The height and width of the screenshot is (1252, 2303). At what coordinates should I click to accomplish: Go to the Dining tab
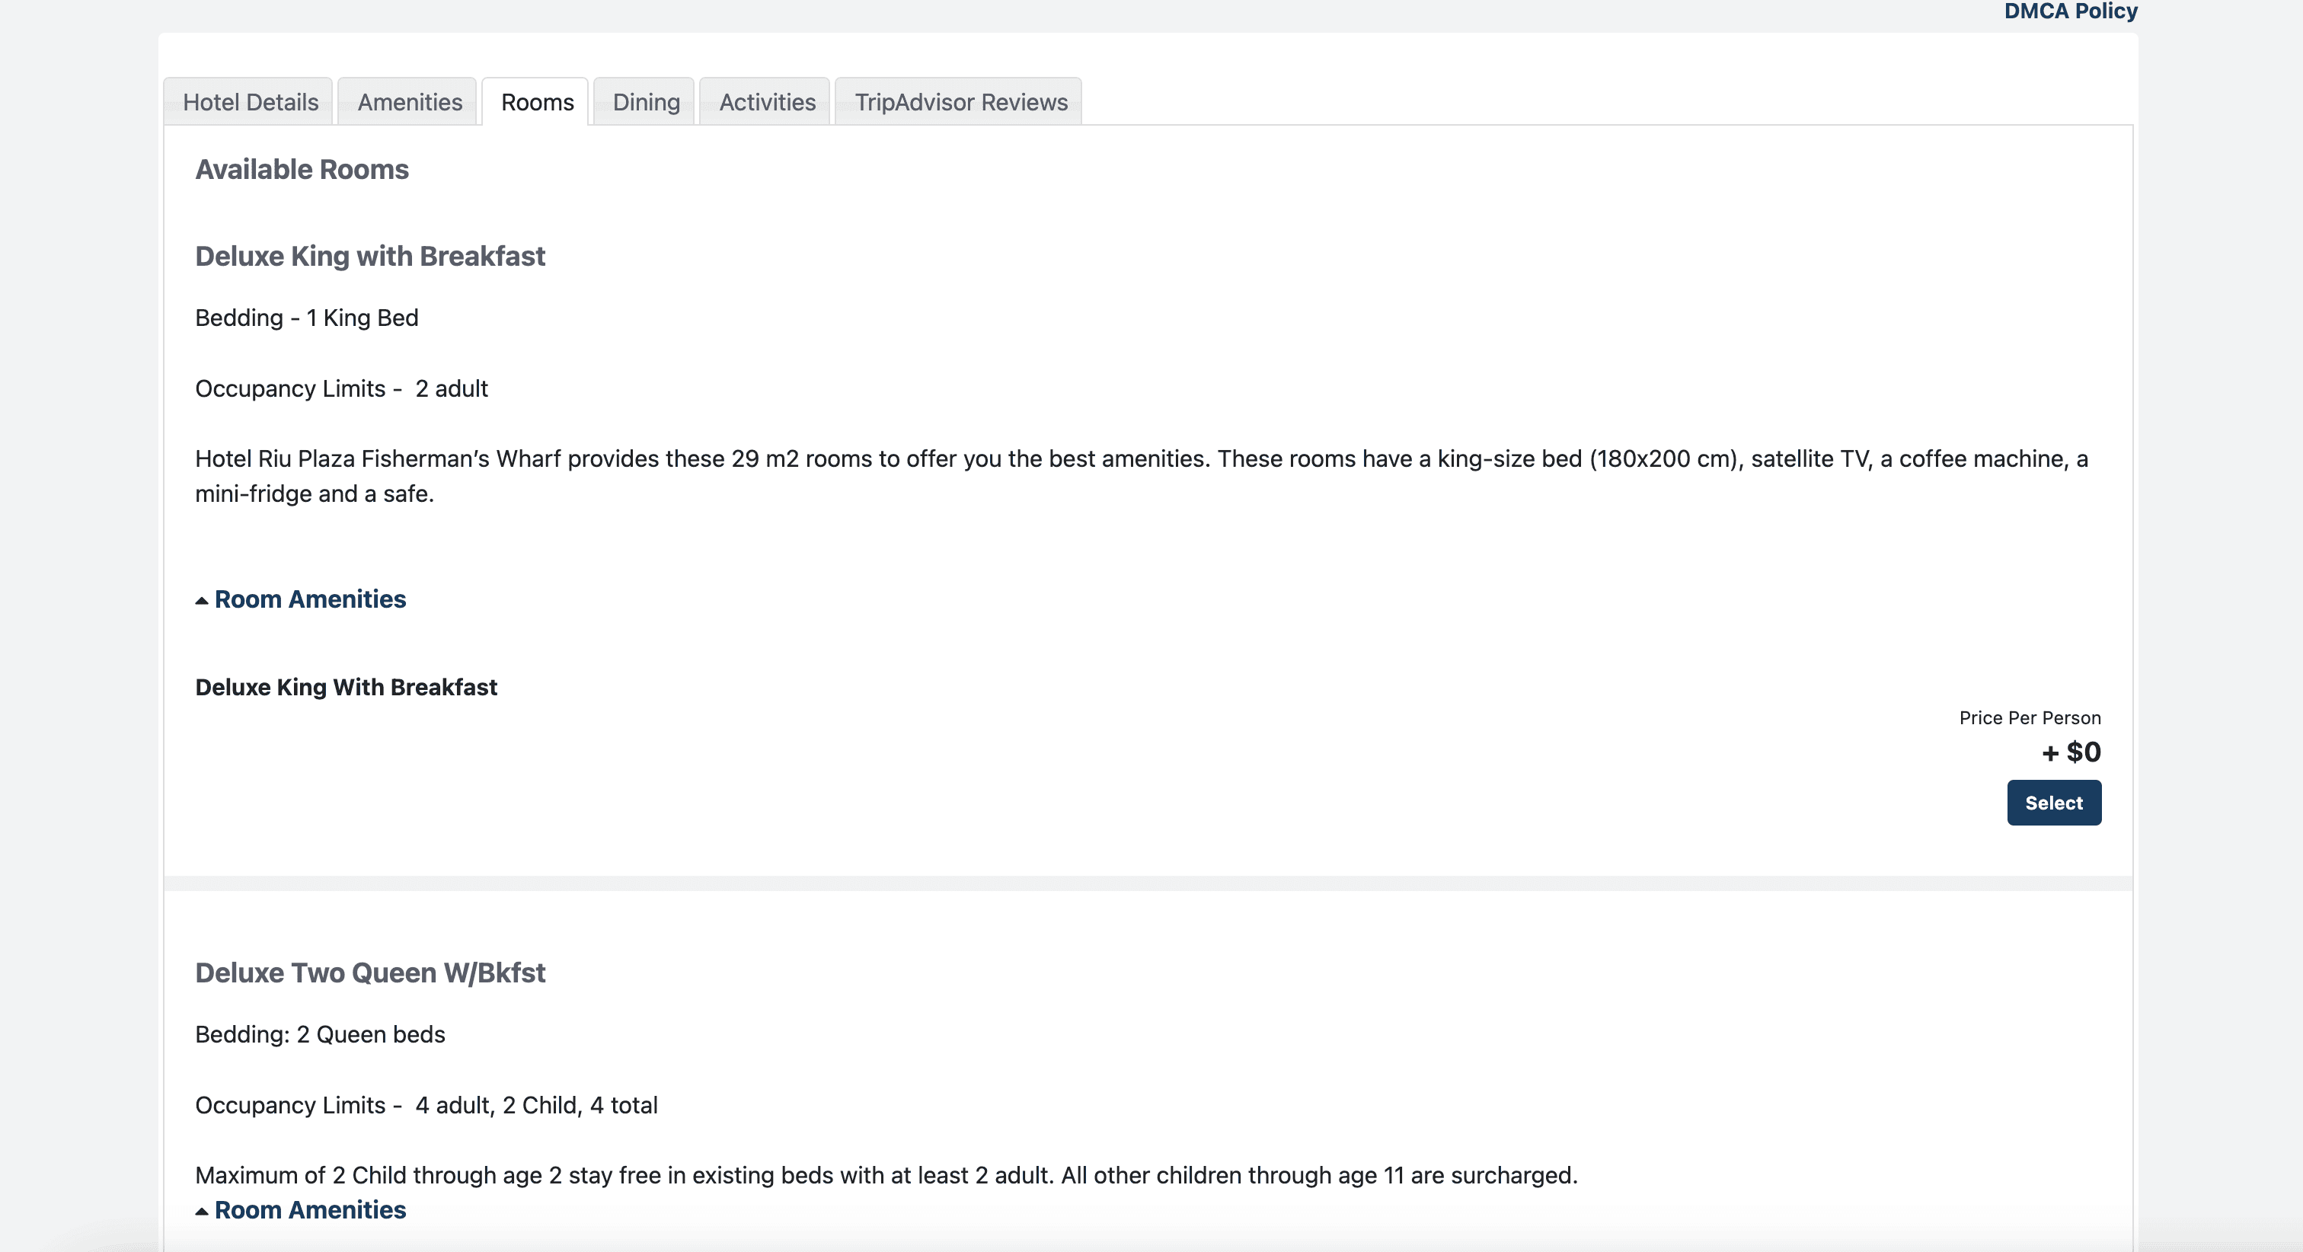tap(646, 102)
